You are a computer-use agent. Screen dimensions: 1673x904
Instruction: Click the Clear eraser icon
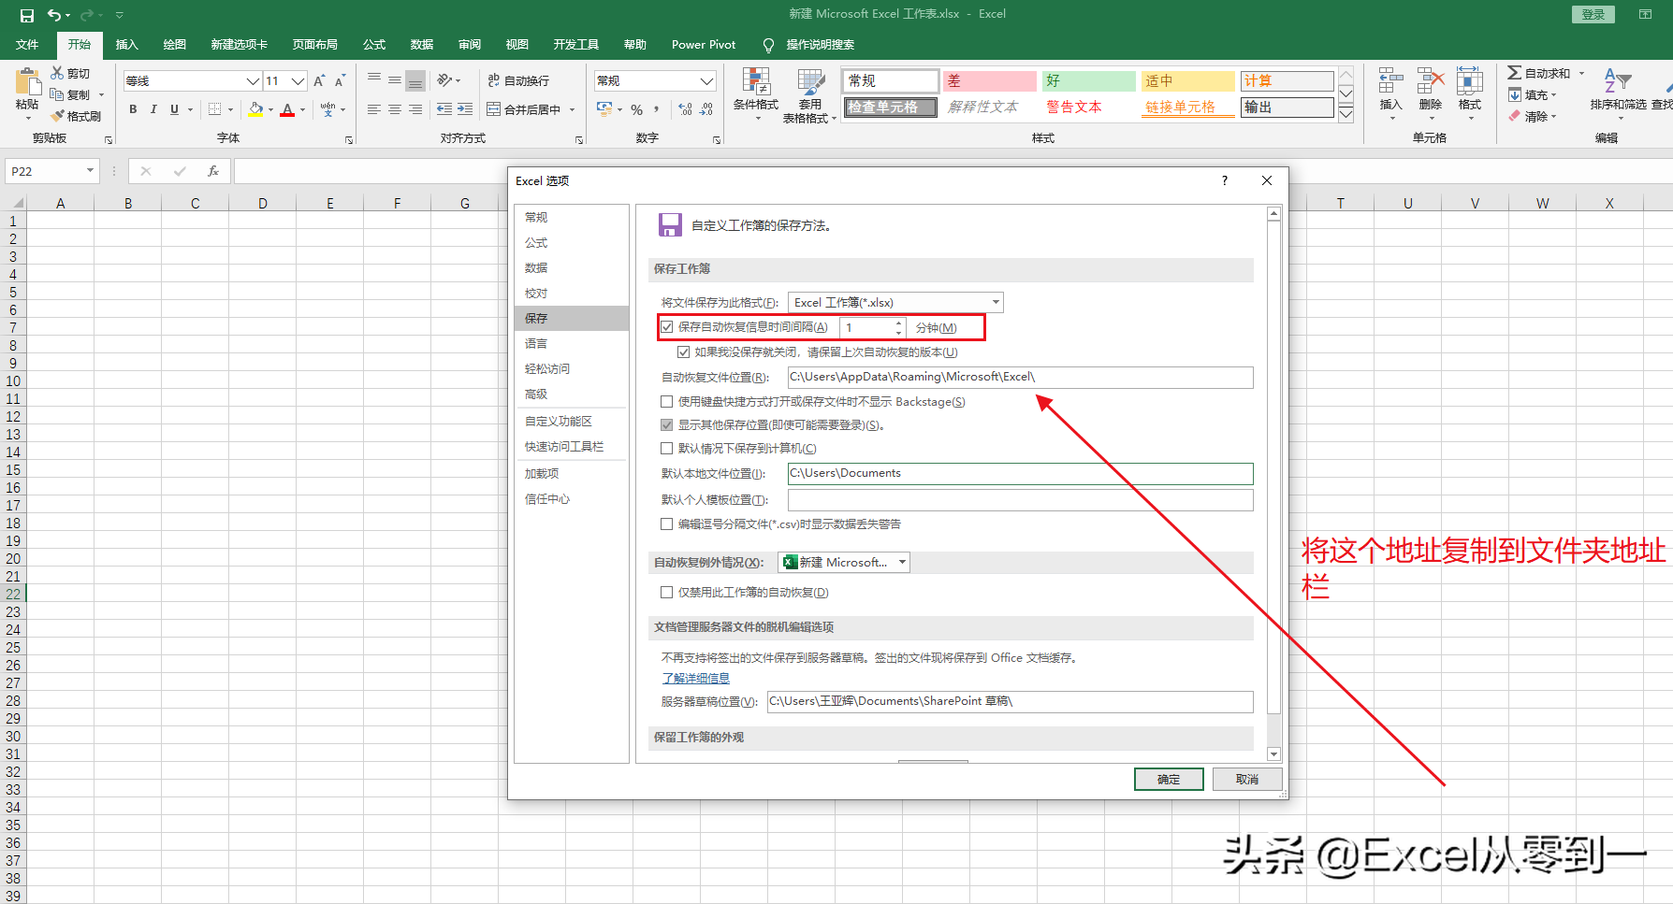(1514, 116)
